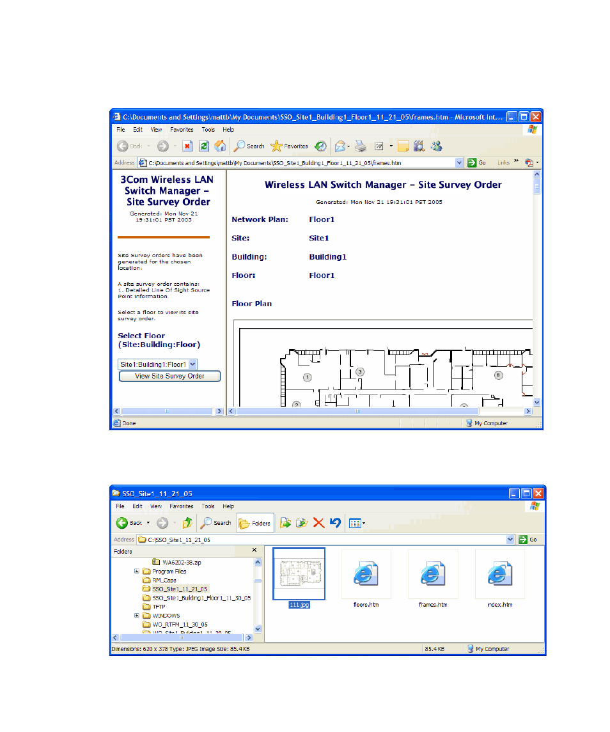Screen dimensions: 610x732
Task: Click the Go button in Explorer address bar
Action: point(528,539)
